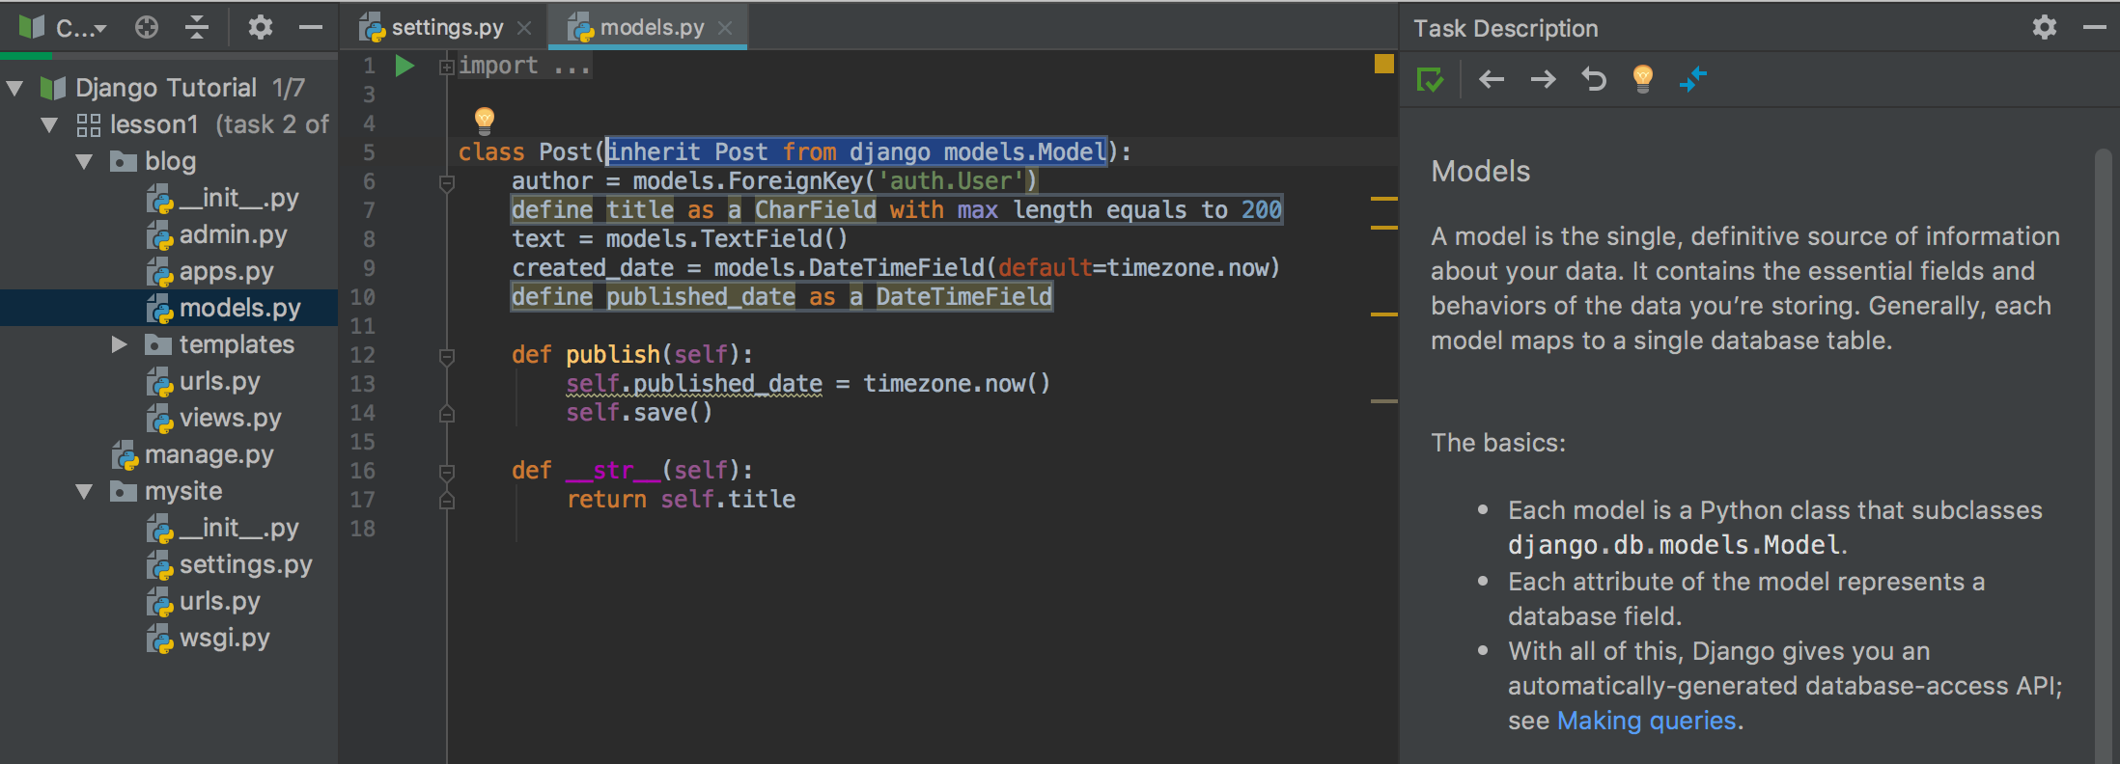Click the yellow inspection indicator square

coord(1384,64)
